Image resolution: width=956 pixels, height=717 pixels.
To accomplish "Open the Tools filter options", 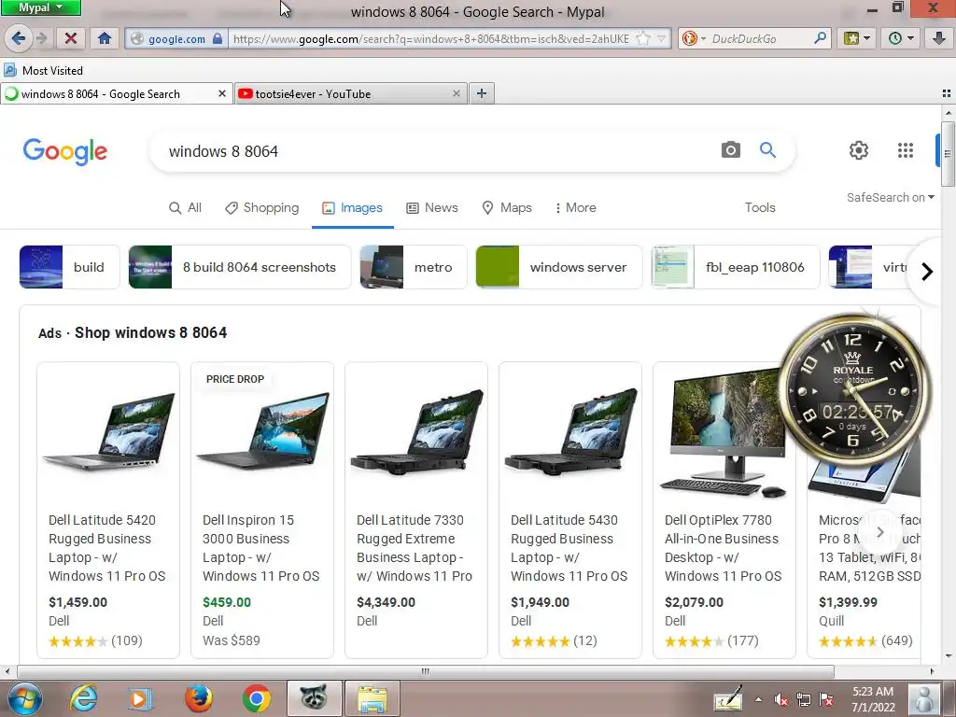I will [760, 207].
